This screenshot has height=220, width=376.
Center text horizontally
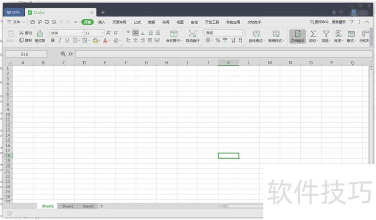tap(135, 40)
